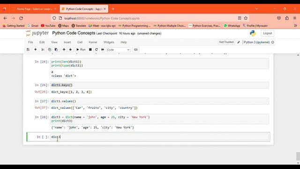
Task: Rename notebook via Python Code Concepts title
Action: pos(74,33)
